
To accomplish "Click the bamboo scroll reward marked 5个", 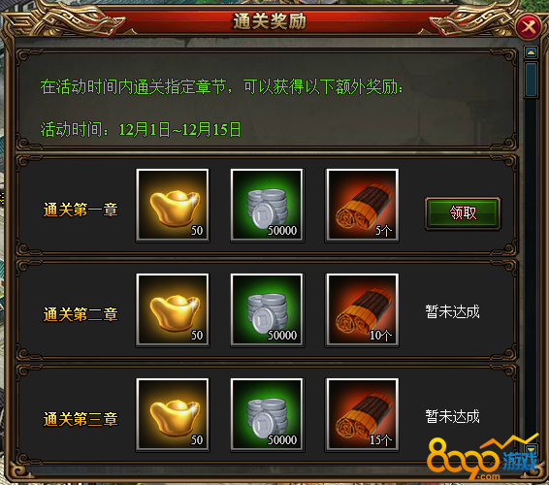I will click(362, 206).
